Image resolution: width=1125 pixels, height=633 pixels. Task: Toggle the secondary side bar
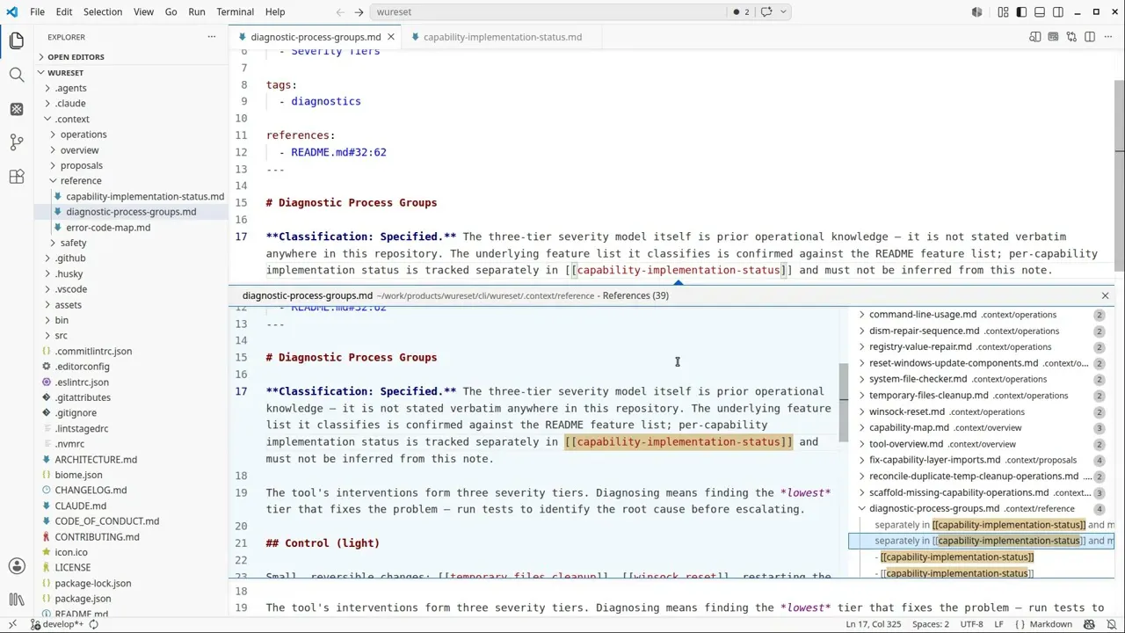1058,11
